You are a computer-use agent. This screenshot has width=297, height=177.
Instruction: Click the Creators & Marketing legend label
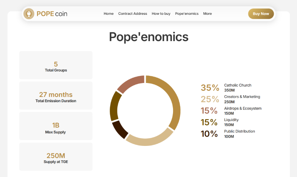click(242, 97)
